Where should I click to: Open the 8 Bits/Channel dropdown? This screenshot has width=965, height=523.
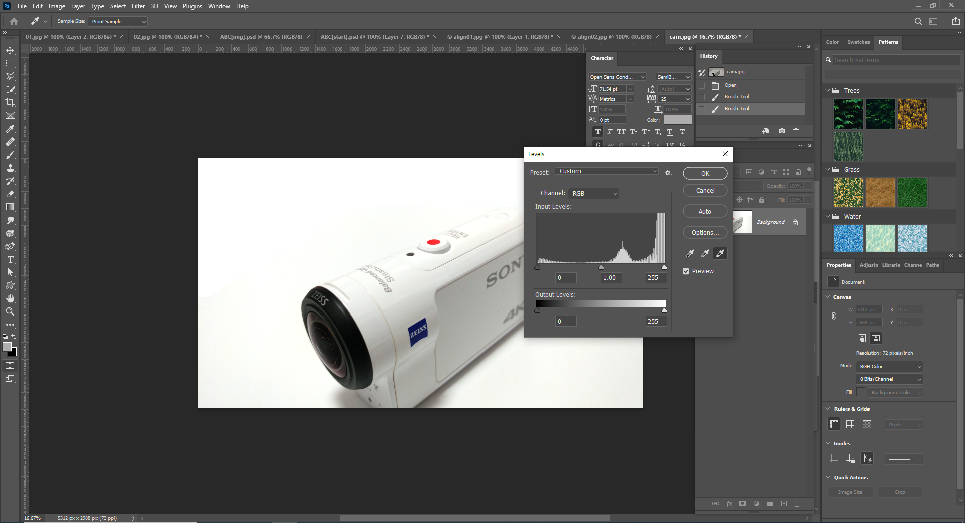(x=890, y=379)
